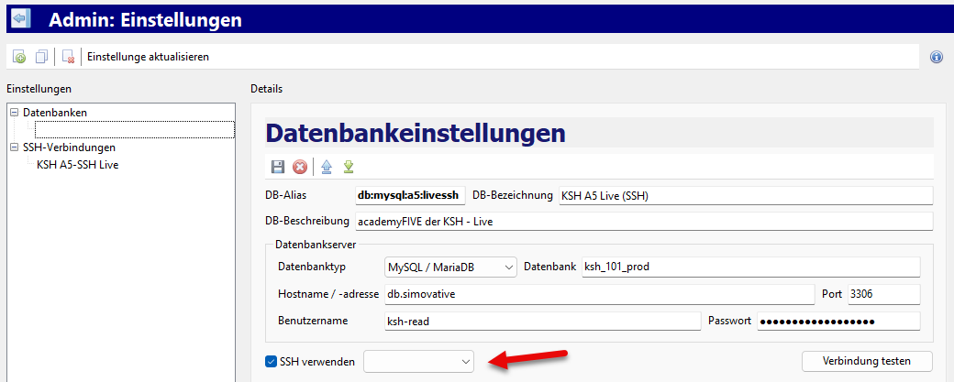The height and width of the screenshot is (382, 954).
Task: Click the back arrow in the title bar
Action: coord(18,18)
